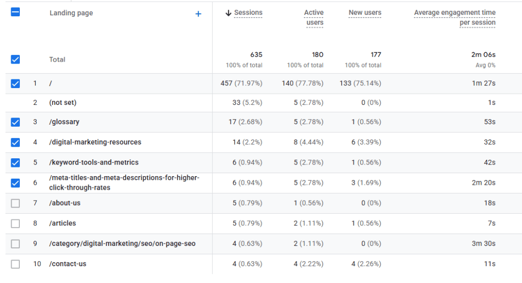Image resolution: width=522 pixels, height=283 pixels.
Task: Click the /contact-us landing page text
Action: click(x=68, y=264)
